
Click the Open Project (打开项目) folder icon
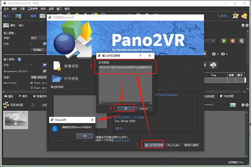coord(57,79)
